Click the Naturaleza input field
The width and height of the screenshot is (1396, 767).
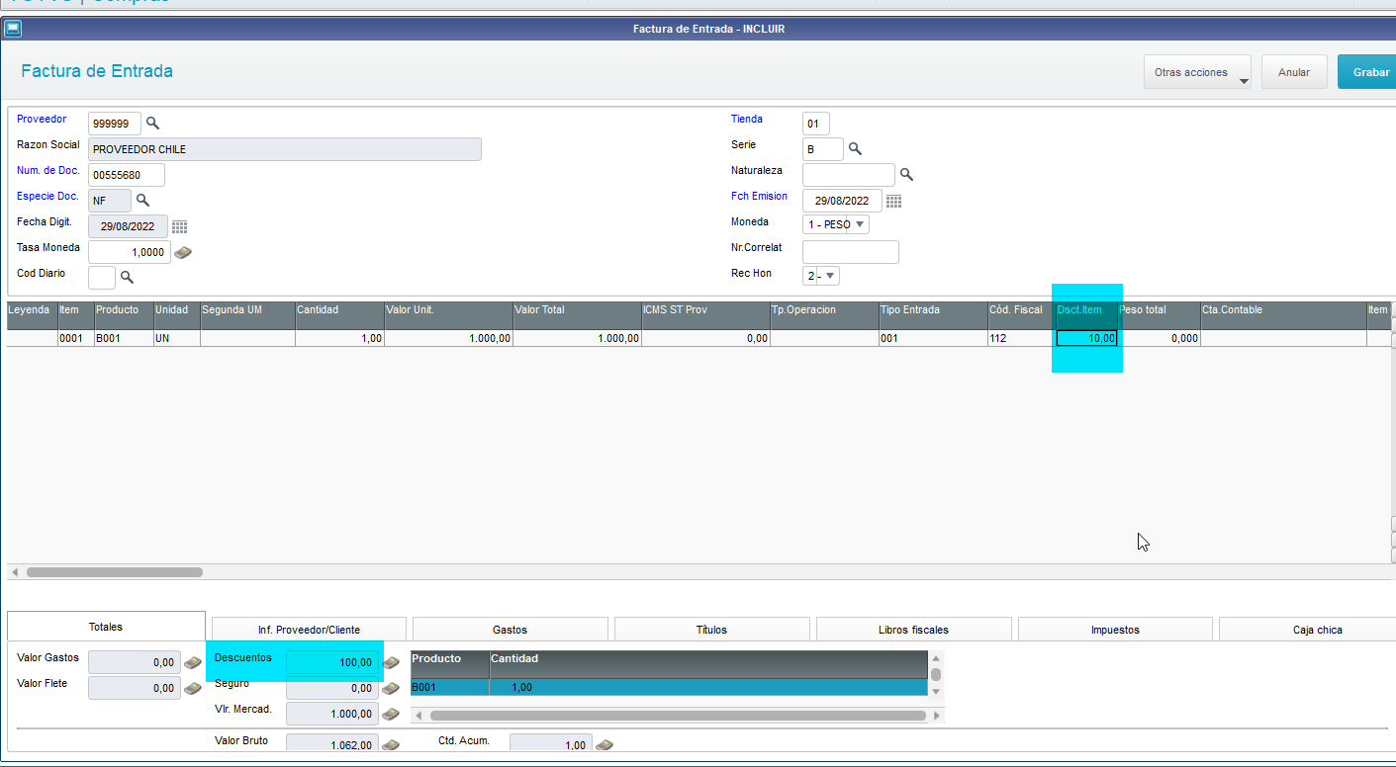point(849,175)
